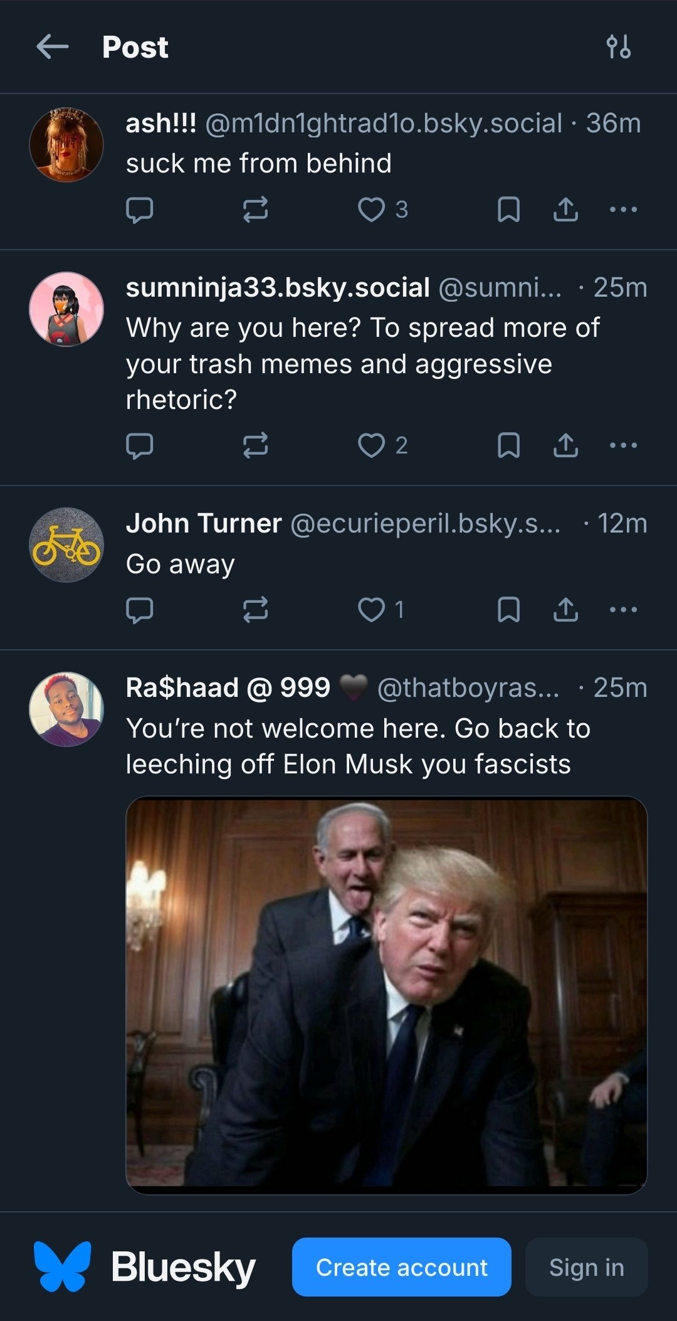Share sumninja33's post
The image size is (677, 1321).
pos(565,445)
